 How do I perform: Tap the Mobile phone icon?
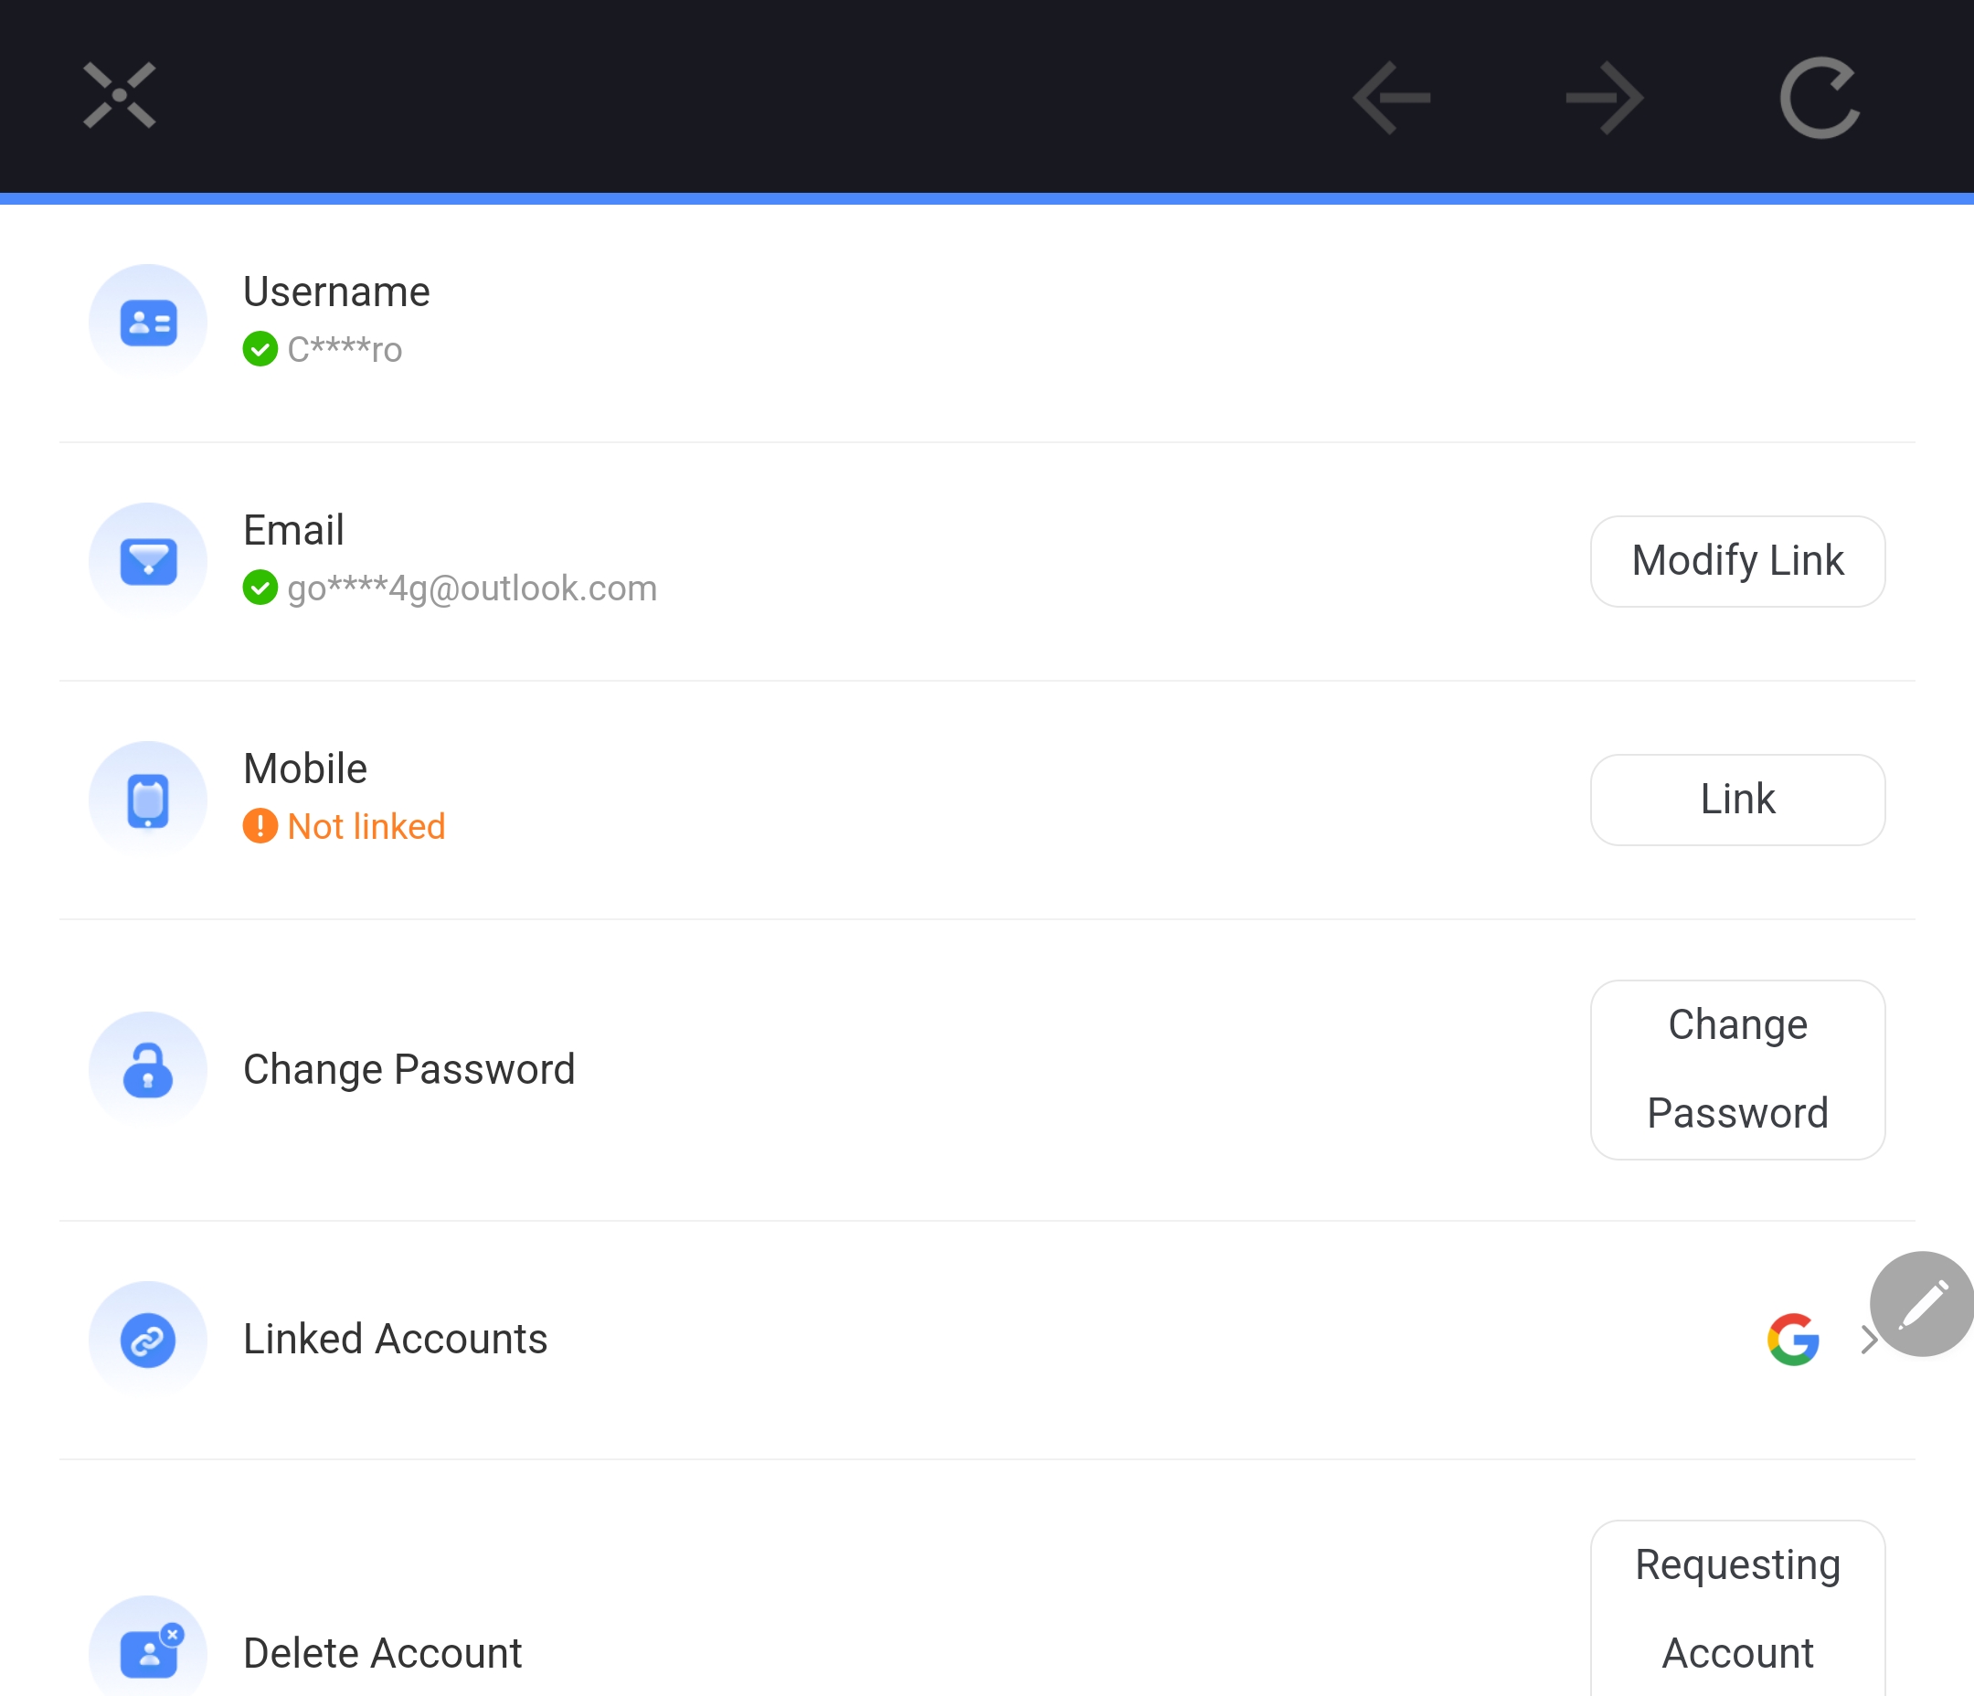point(148,800)
